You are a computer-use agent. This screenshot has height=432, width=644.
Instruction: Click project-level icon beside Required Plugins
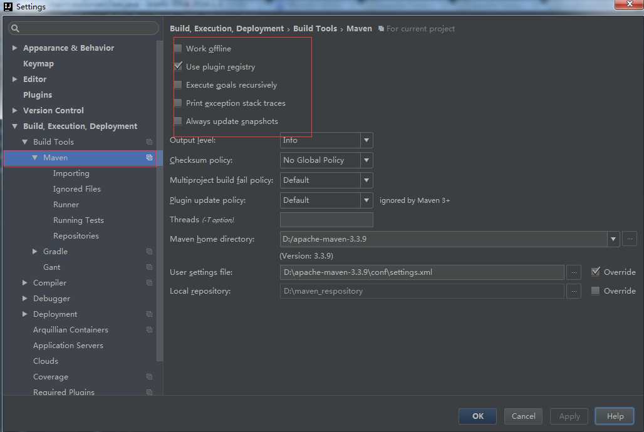tap(150, 392)
